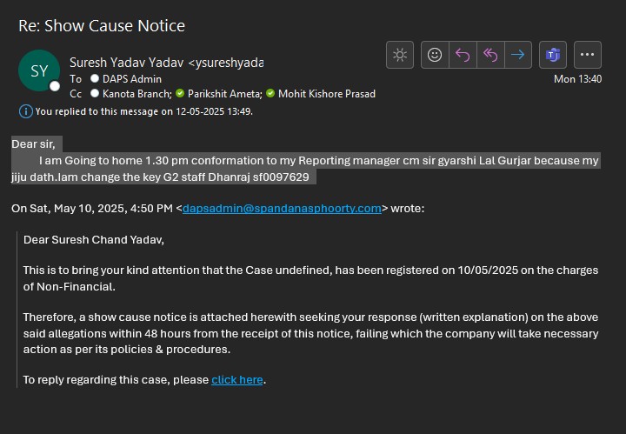This screenshot has width=626, height=434.
Task: Reply to Suresh Yadav's email
Action: (x=463, y=55)
